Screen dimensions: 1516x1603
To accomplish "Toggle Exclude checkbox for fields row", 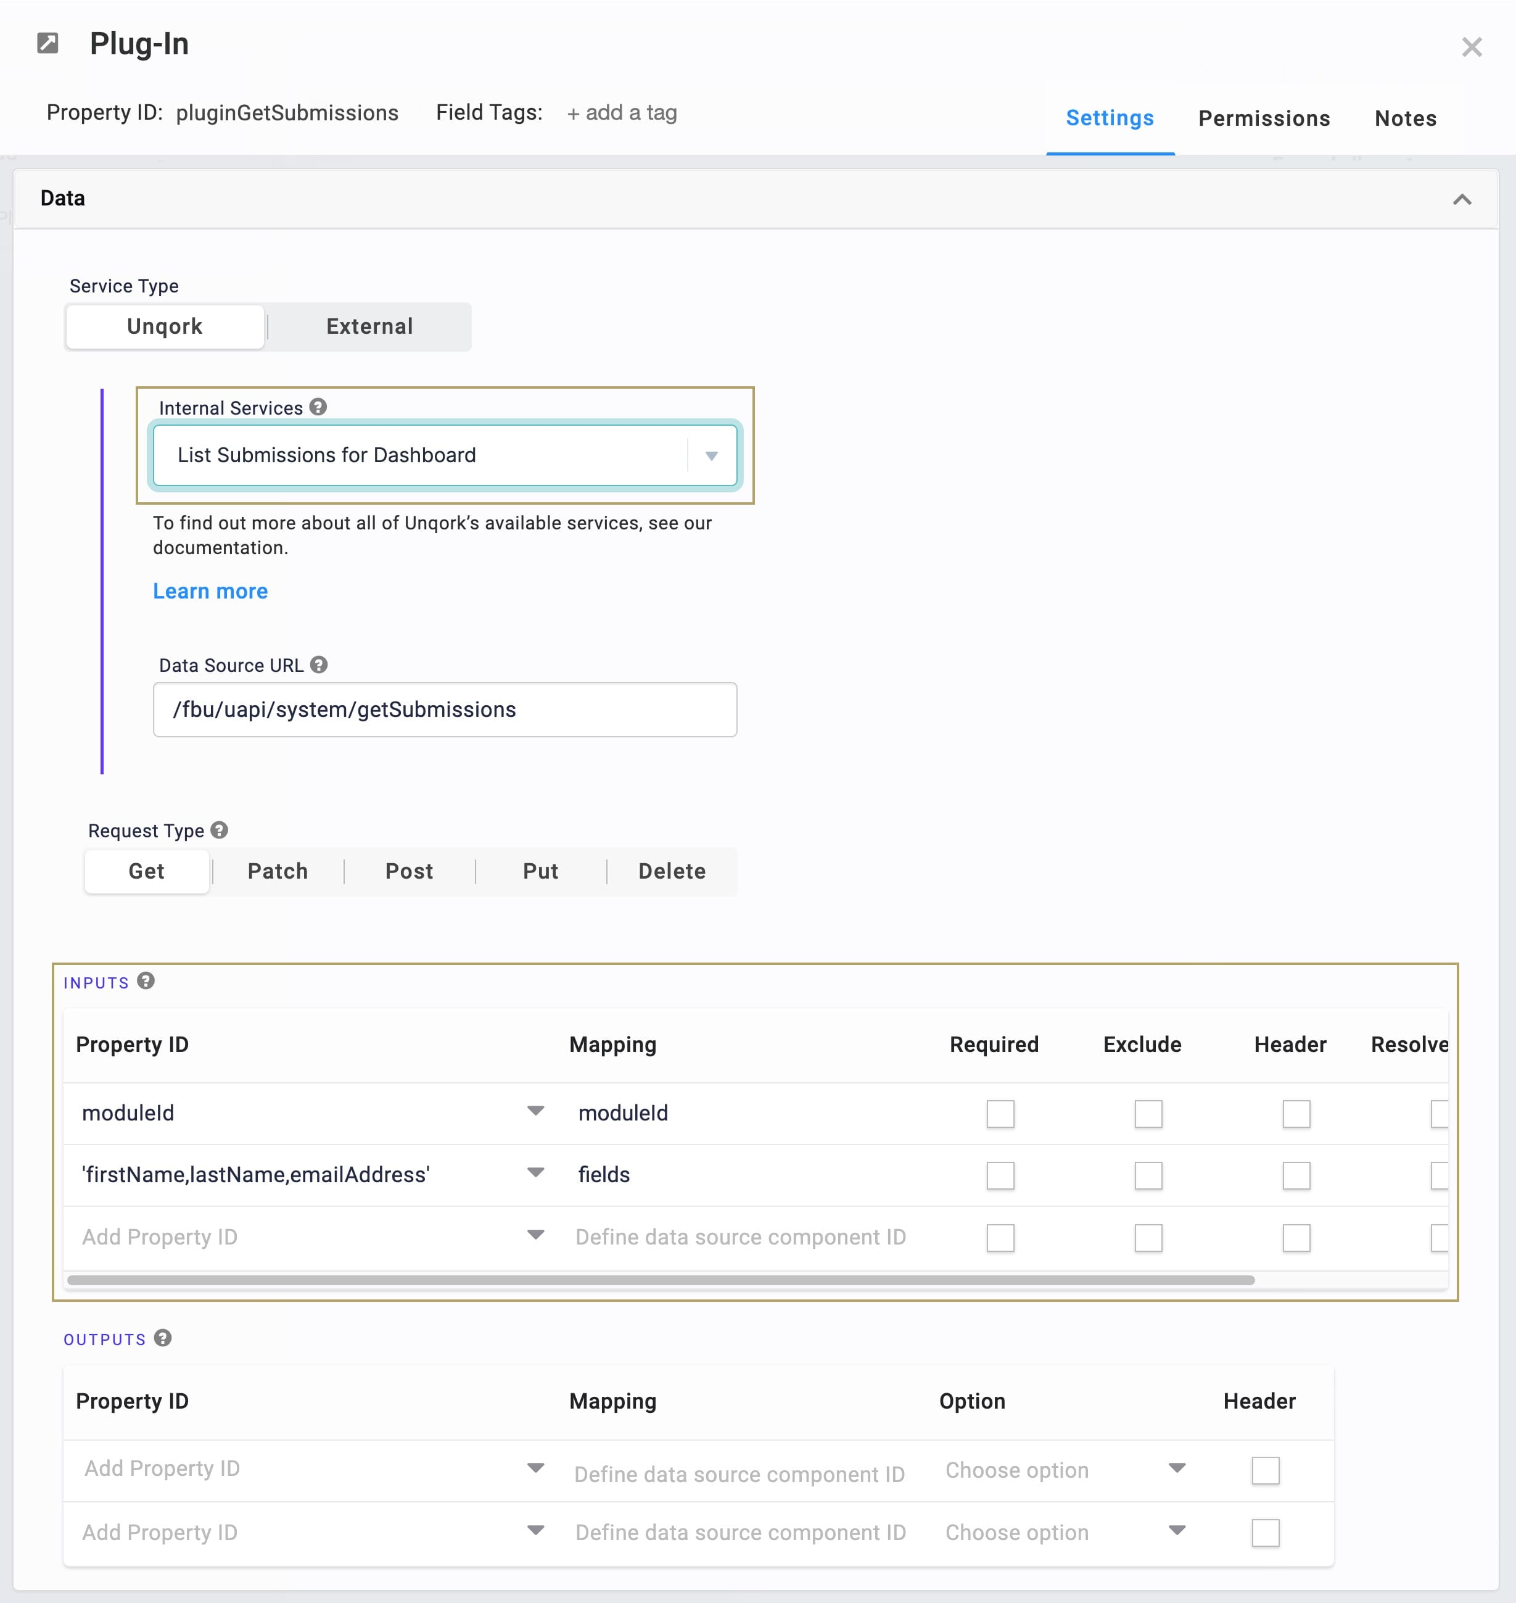I will tap(1148, 1175).
